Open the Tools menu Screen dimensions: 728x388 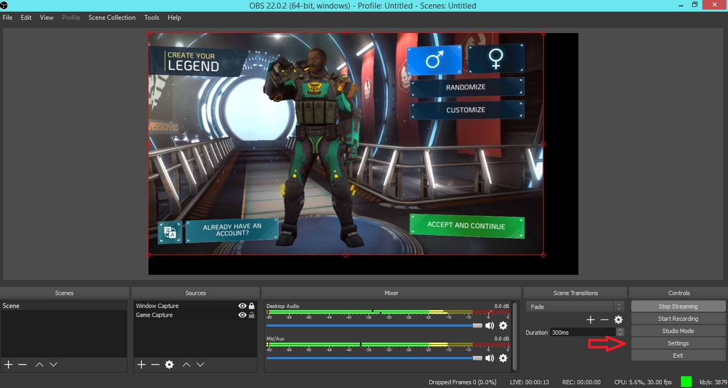(x=152, y=18)
